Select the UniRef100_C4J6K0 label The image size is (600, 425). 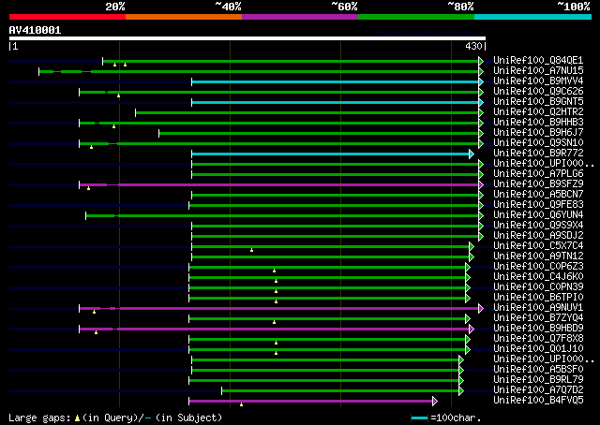click(538, 277)
